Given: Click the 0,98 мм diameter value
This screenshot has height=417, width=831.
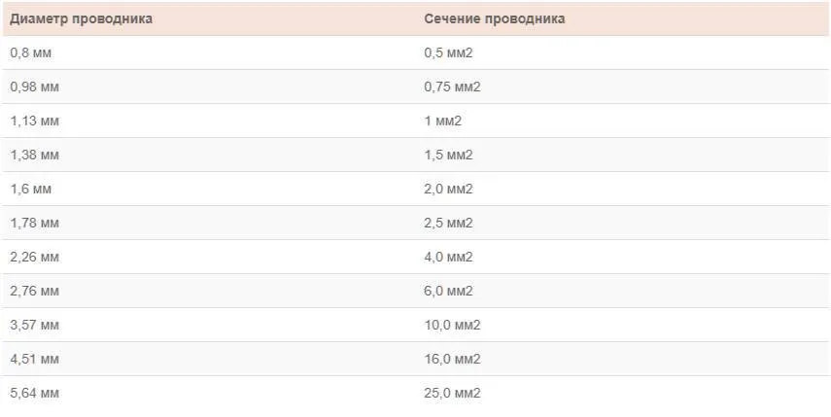Looking at the screenshot, I should click(34, 87).
